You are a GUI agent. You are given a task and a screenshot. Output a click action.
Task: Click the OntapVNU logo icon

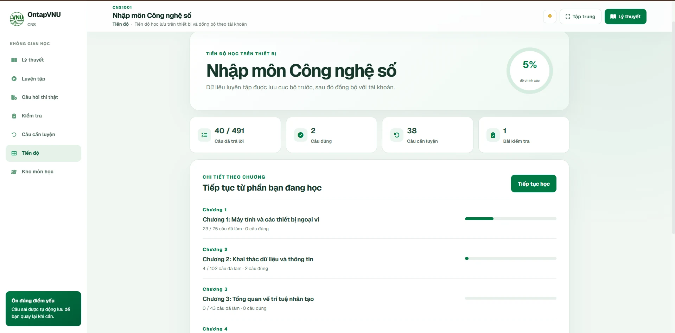tap(17, 19)
